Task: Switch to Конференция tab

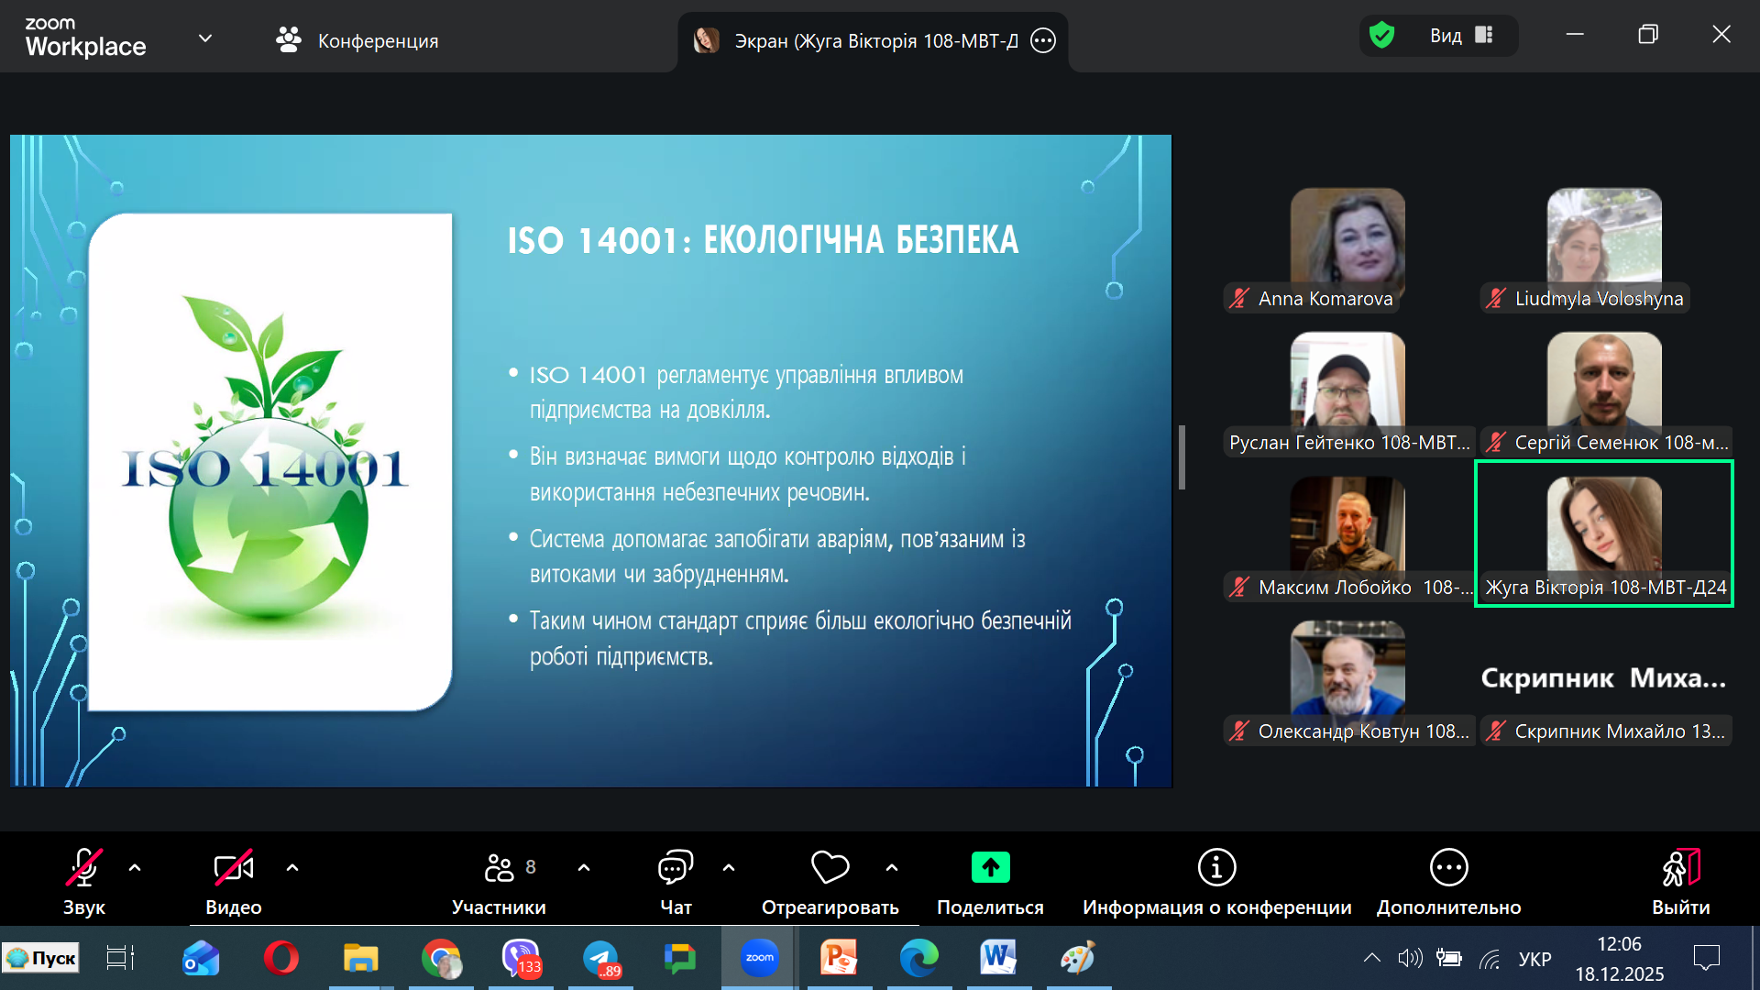Action: (357, 40)
